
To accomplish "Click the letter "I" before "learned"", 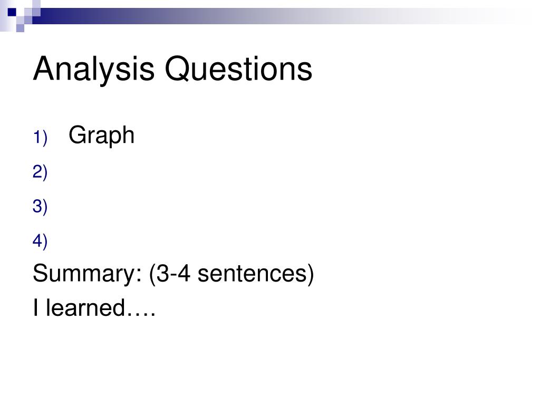I will [35, 307].
